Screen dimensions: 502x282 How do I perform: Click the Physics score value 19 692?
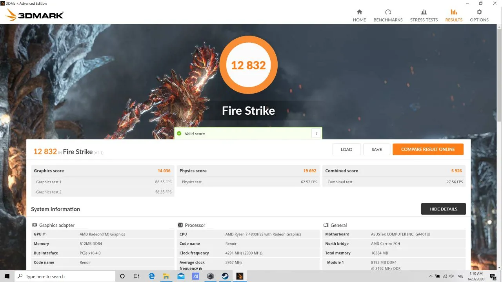pyautogui.click(x=309, y=171)
